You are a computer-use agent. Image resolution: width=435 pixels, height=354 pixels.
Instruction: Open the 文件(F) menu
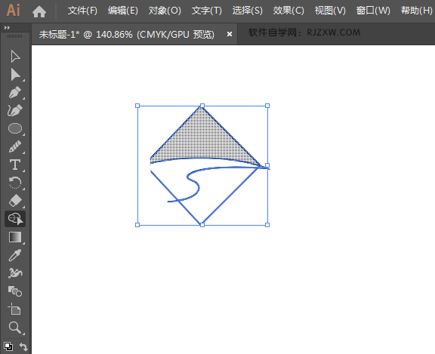coord(82,11)
